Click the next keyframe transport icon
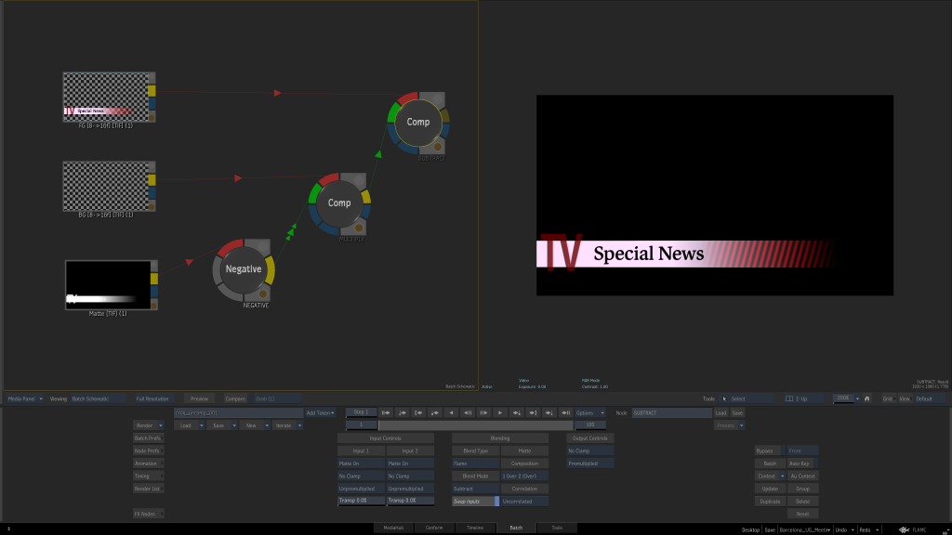952x535 pixels. pos(517,412)
